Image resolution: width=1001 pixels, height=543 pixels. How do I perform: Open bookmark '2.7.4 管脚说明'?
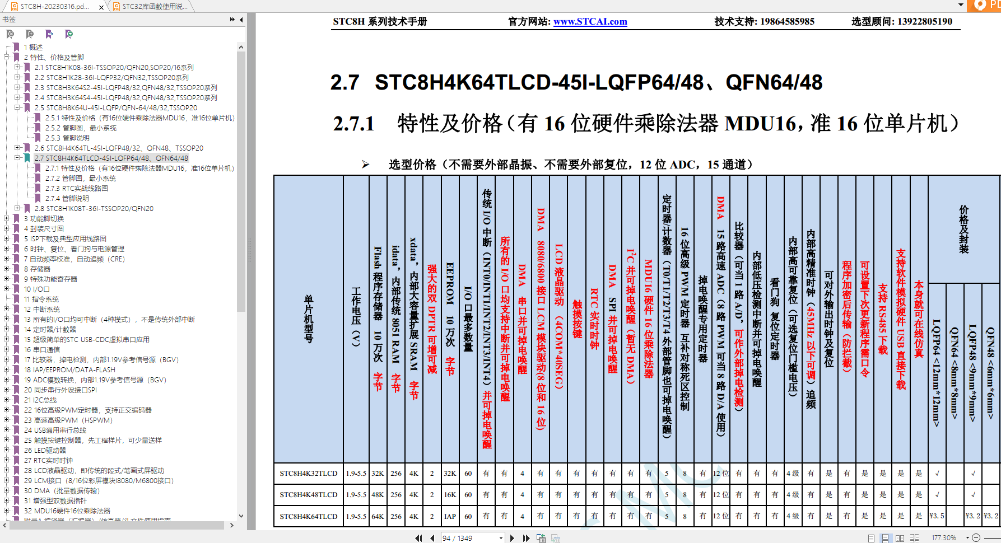coord(67,198)
